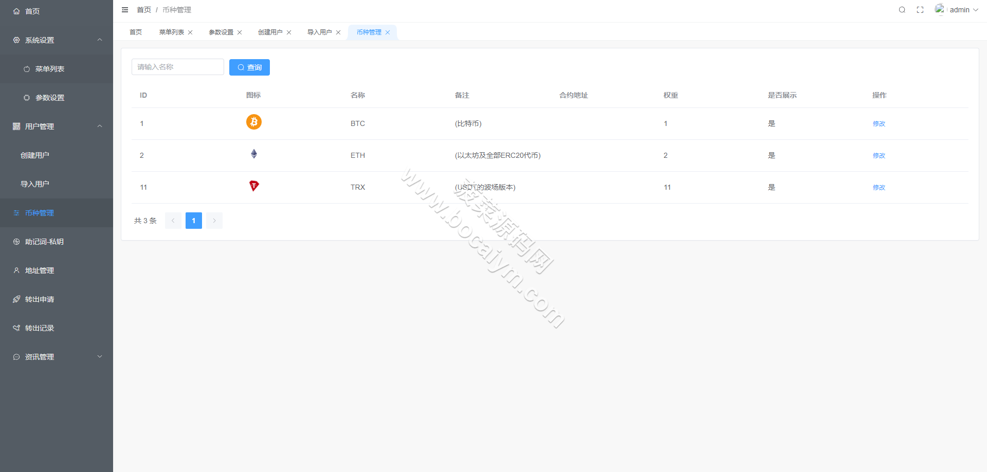Click 修改 link for the ETH row
Image resolution: width=987 pixels, height=472 pixels.
[x=879, y=156]
